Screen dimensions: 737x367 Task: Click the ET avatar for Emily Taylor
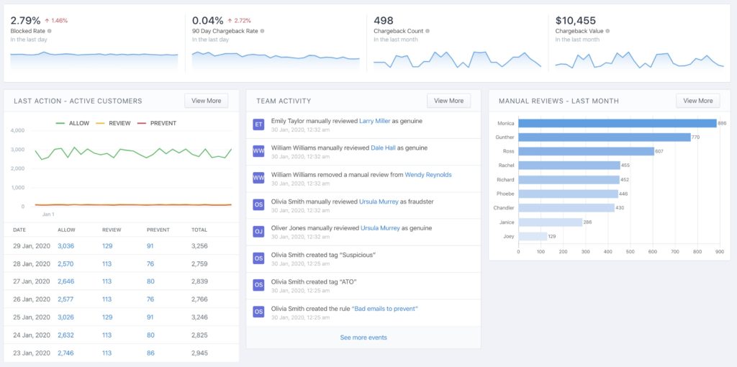click(258, 124)
